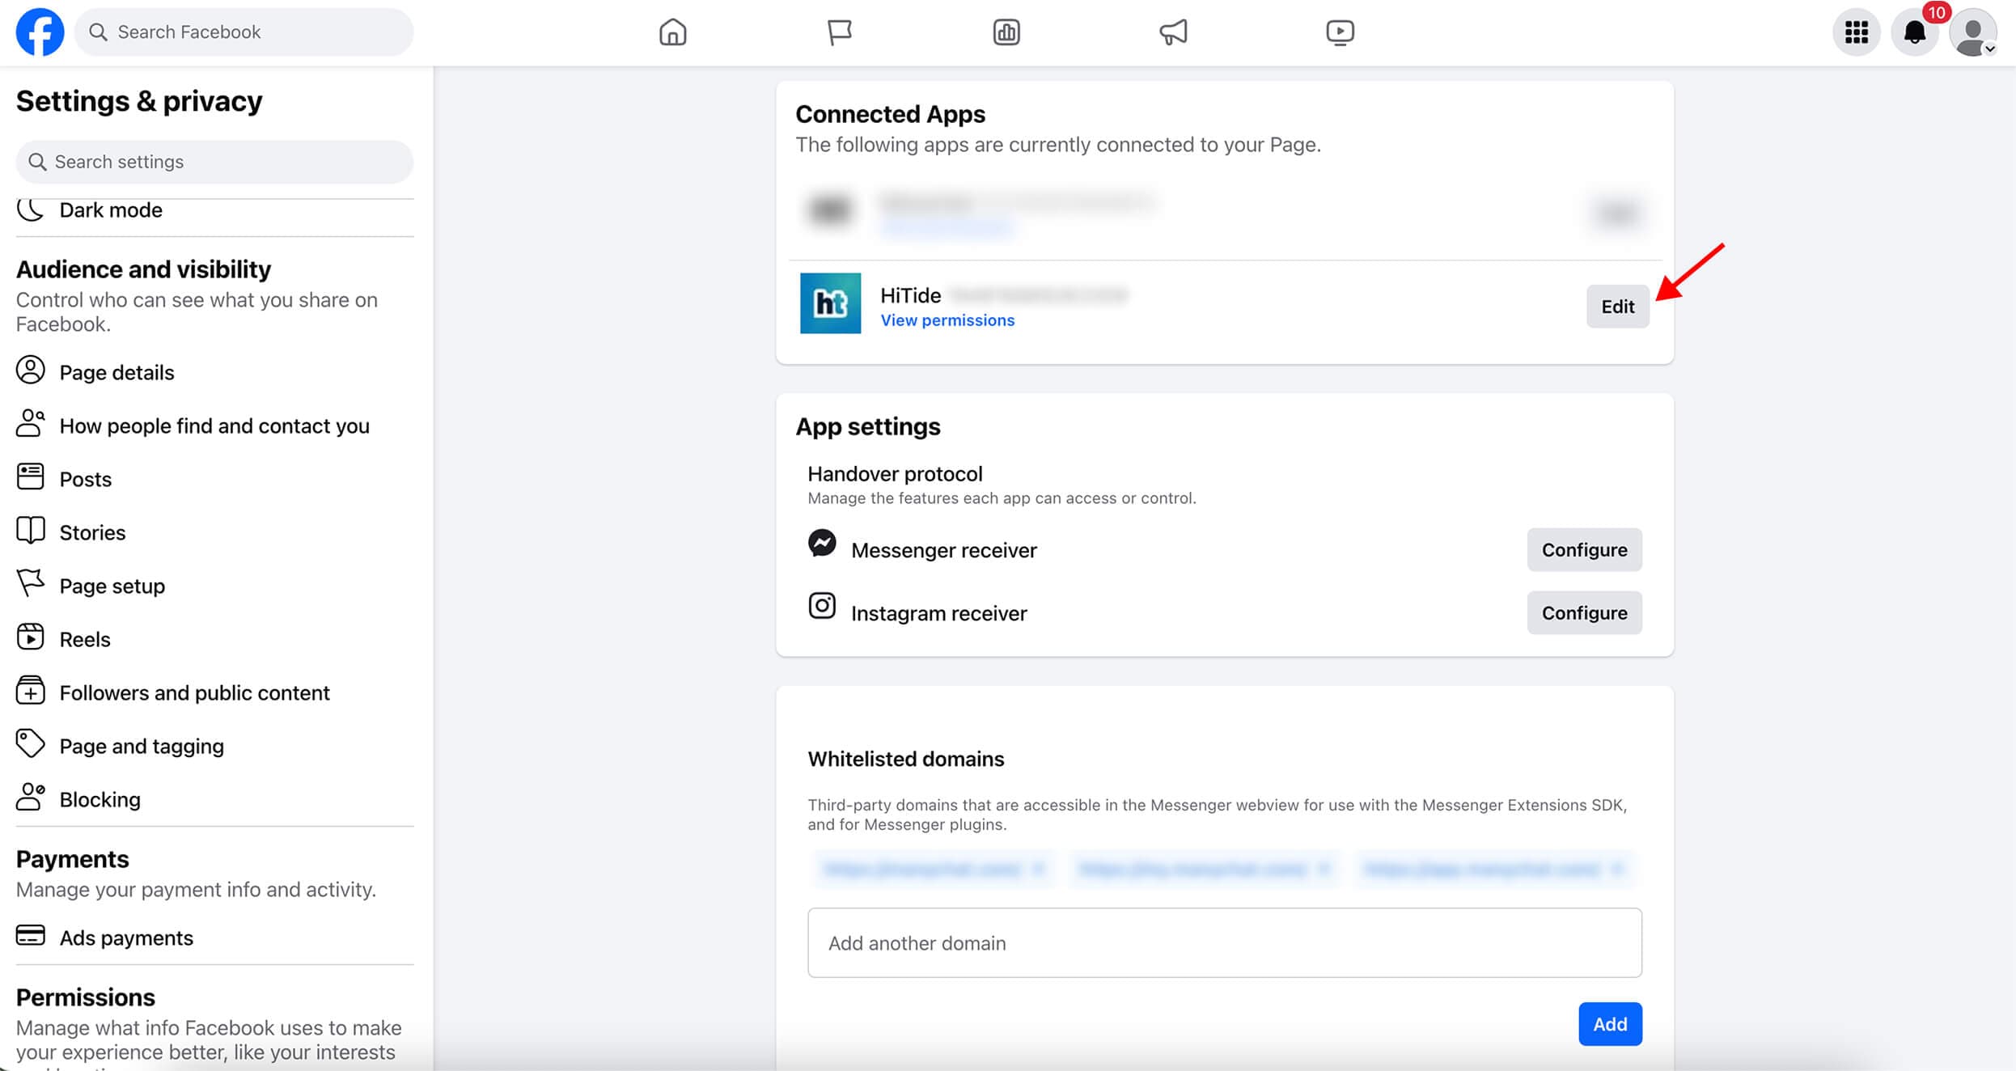This screenshot has width=2016, height=1071.
Task: Click the Facebook logo icon
Action: tap(40, 32)
